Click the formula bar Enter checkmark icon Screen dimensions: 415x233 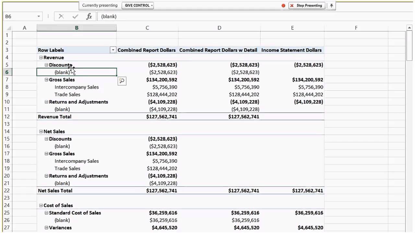click(75, 17)
